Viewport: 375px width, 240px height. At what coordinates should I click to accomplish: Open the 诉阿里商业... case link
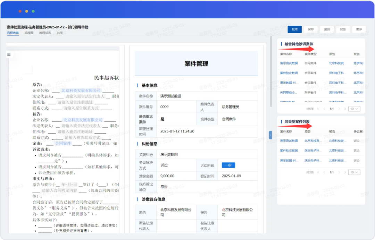click(x=289, y=93)
